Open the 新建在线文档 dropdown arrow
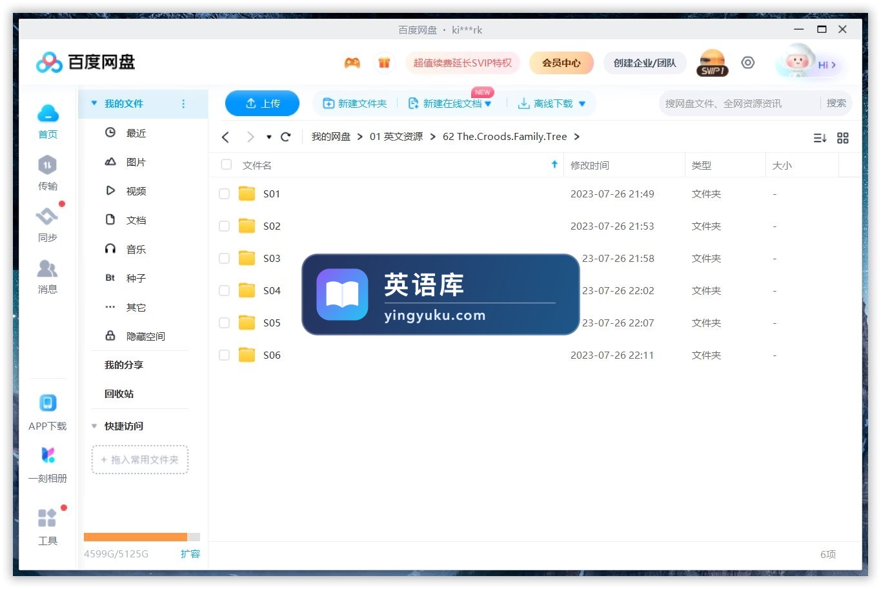The image size is (881, 589). (x=488, y=104)
